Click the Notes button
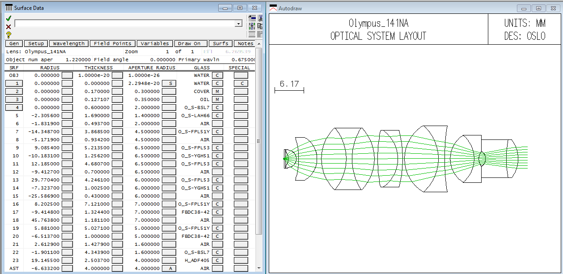Viewport: 563px width, 274px height. pos(245,43)
